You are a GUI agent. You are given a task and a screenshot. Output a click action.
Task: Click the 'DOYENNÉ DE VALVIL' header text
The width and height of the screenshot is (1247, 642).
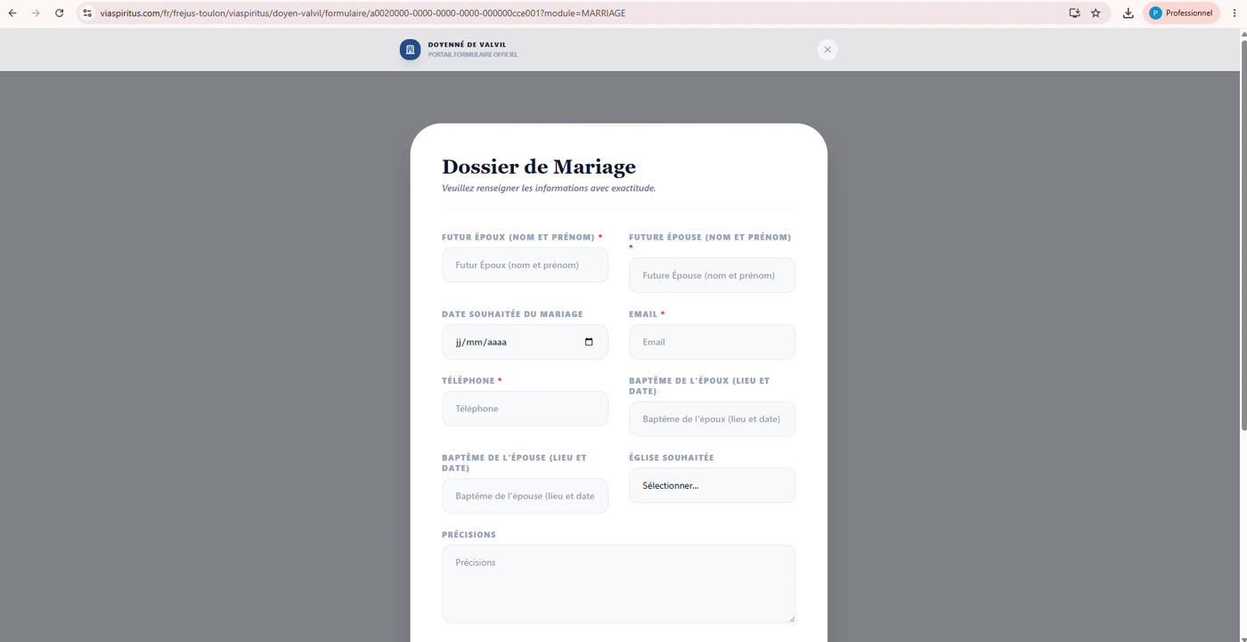[x=467, y=45]
